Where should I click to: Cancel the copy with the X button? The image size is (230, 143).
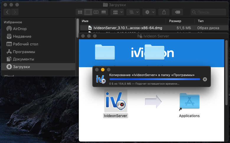pos(205,79)
